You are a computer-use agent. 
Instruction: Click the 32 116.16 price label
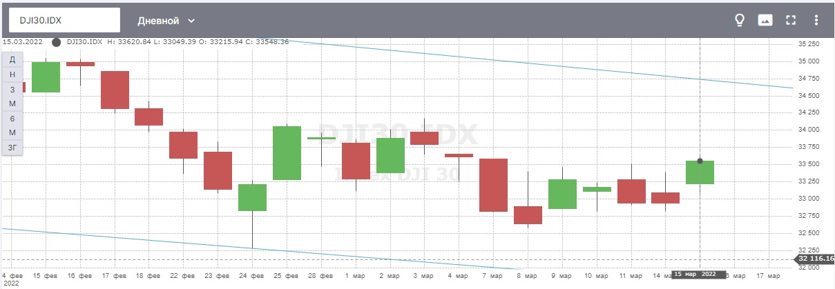[x=816, y=259]
